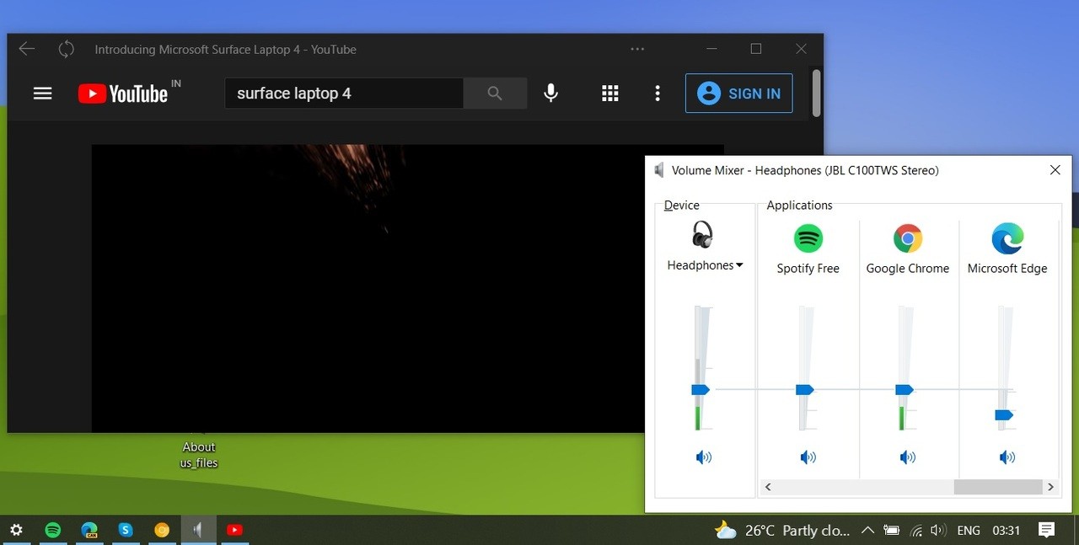The image size is (1079, 545).
Task: Select the voice search microphone icon
Action: (550, 93)
